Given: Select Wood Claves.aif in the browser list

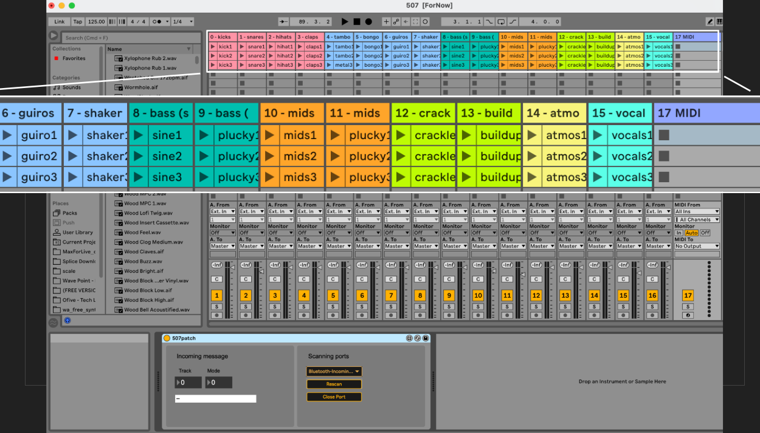Looking at the screenshot, I should coord(143,251).
